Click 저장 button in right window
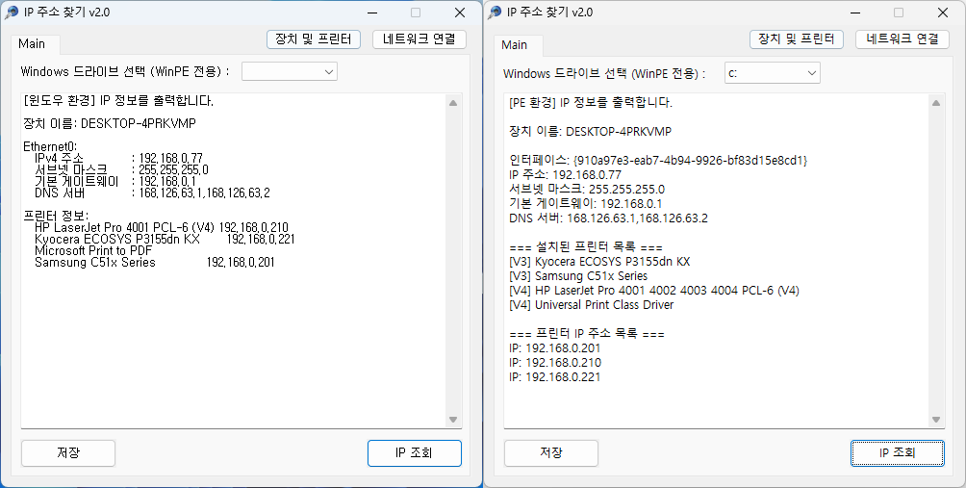Viewport: 966px width, 488px height. tap(551, 453)
